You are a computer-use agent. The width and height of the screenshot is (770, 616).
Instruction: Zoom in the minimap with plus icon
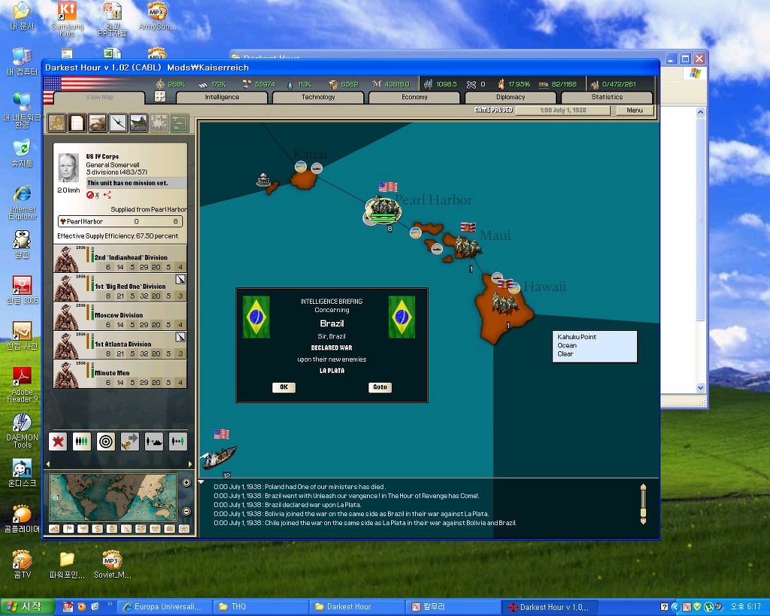pos(186,482)
